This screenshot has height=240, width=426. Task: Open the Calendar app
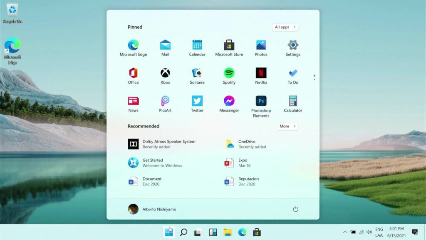pos(197,48)
